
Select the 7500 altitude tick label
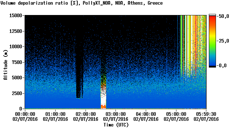(x=17, y=62)
